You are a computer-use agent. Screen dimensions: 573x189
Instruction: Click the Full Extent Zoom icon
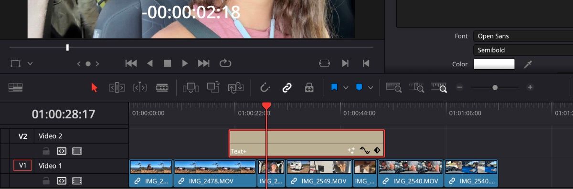(393, 87)
